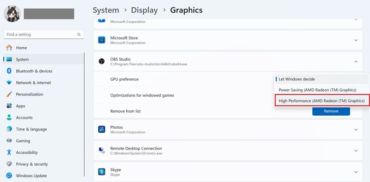Click the GPU preference label

click(x=124, y=79)
